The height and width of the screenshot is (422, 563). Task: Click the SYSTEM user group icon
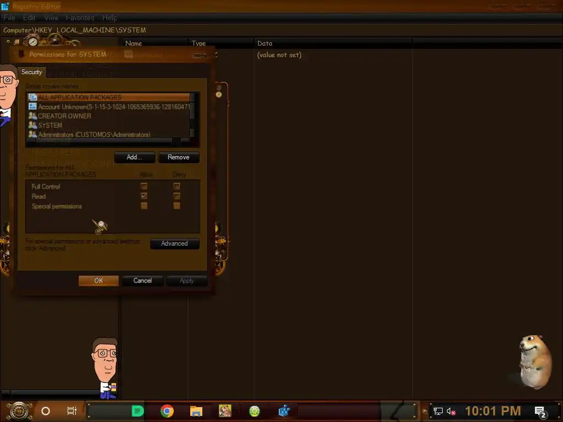(32, 125)
